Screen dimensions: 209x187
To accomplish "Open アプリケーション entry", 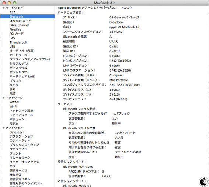I will [21, 136].
